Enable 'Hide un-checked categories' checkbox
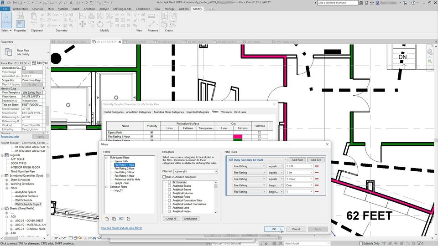The width and height of the screenshot is (438, 246). (164, 177)
